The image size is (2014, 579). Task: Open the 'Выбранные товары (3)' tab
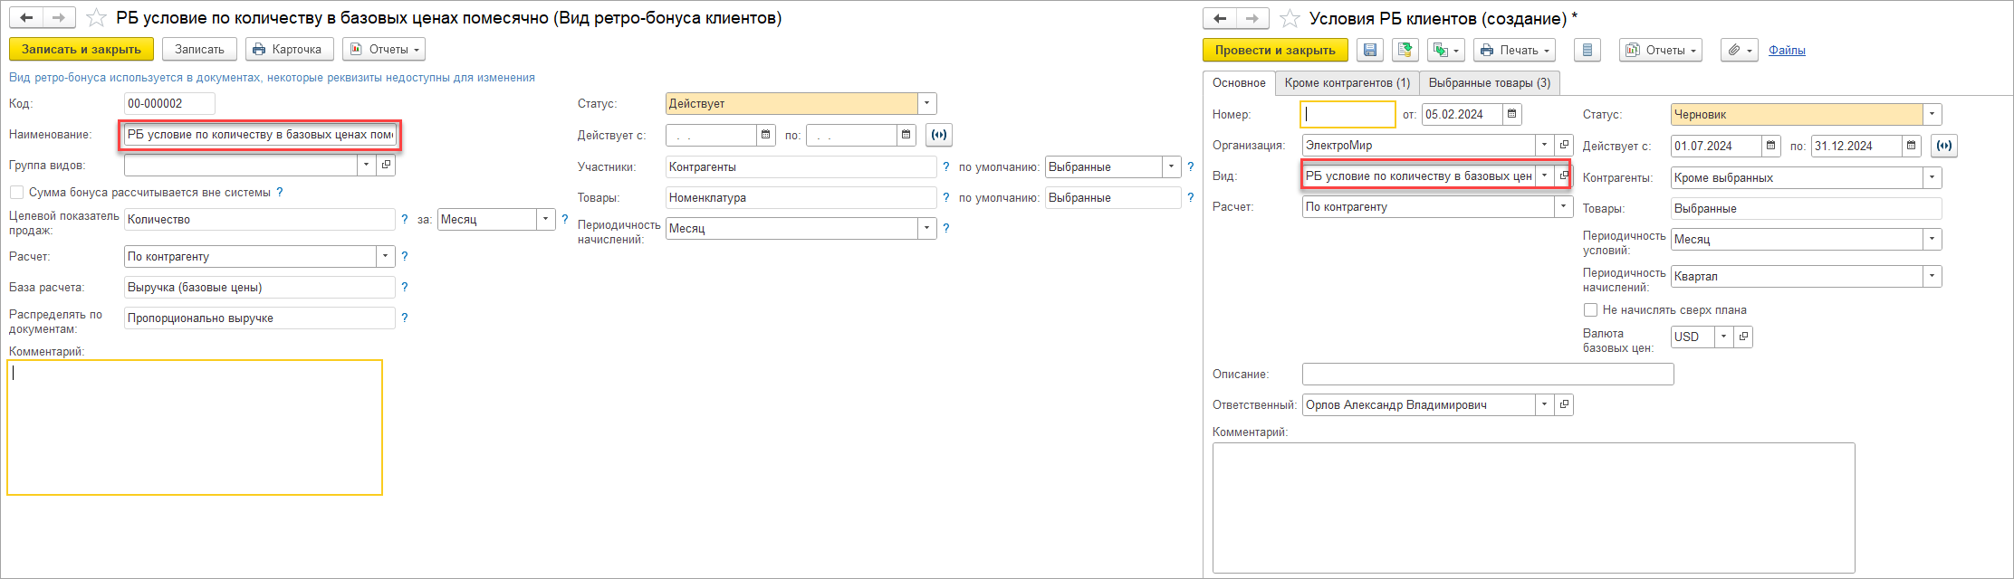point(1489,83)
